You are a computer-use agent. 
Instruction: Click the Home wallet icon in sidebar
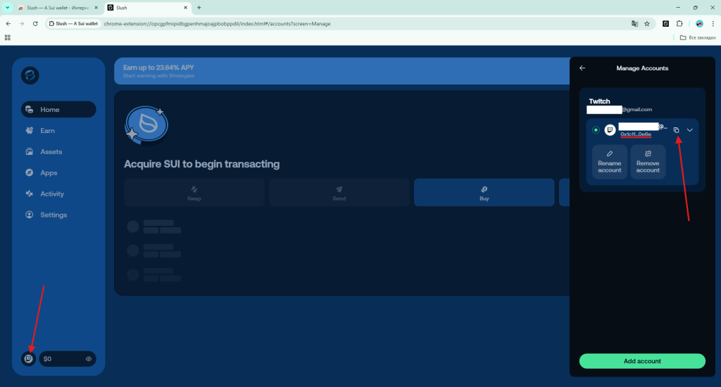pos(30,109)
